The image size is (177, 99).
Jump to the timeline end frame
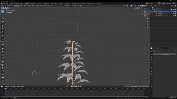click(80, 86)
